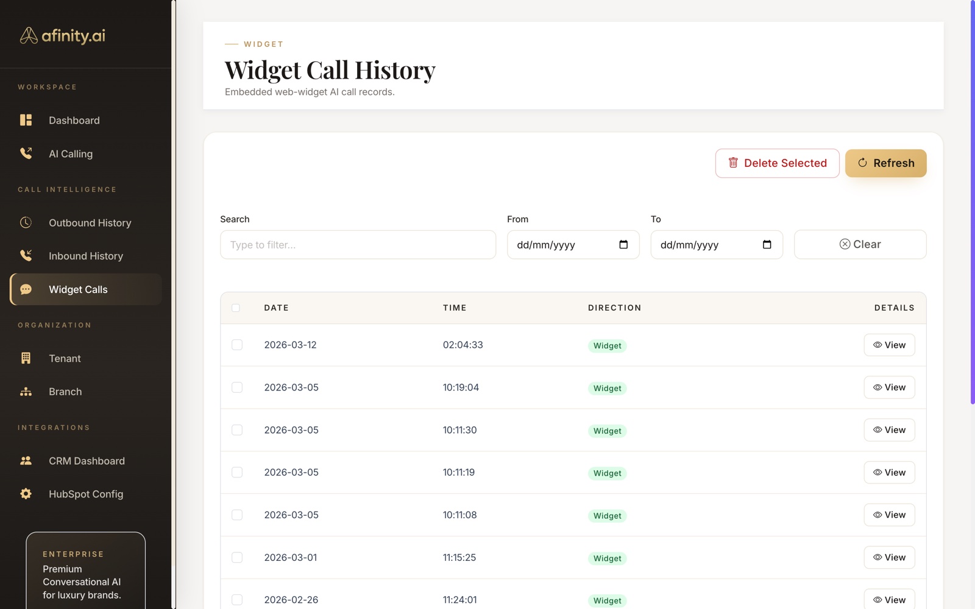The height and width of the screenshot is (609, 975).
Task: Open Dashboard via its grid icon
Action: pos(26,120)
